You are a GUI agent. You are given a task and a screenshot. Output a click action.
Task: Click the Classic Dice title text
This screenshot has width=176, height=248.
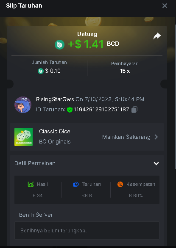(55, 132)
